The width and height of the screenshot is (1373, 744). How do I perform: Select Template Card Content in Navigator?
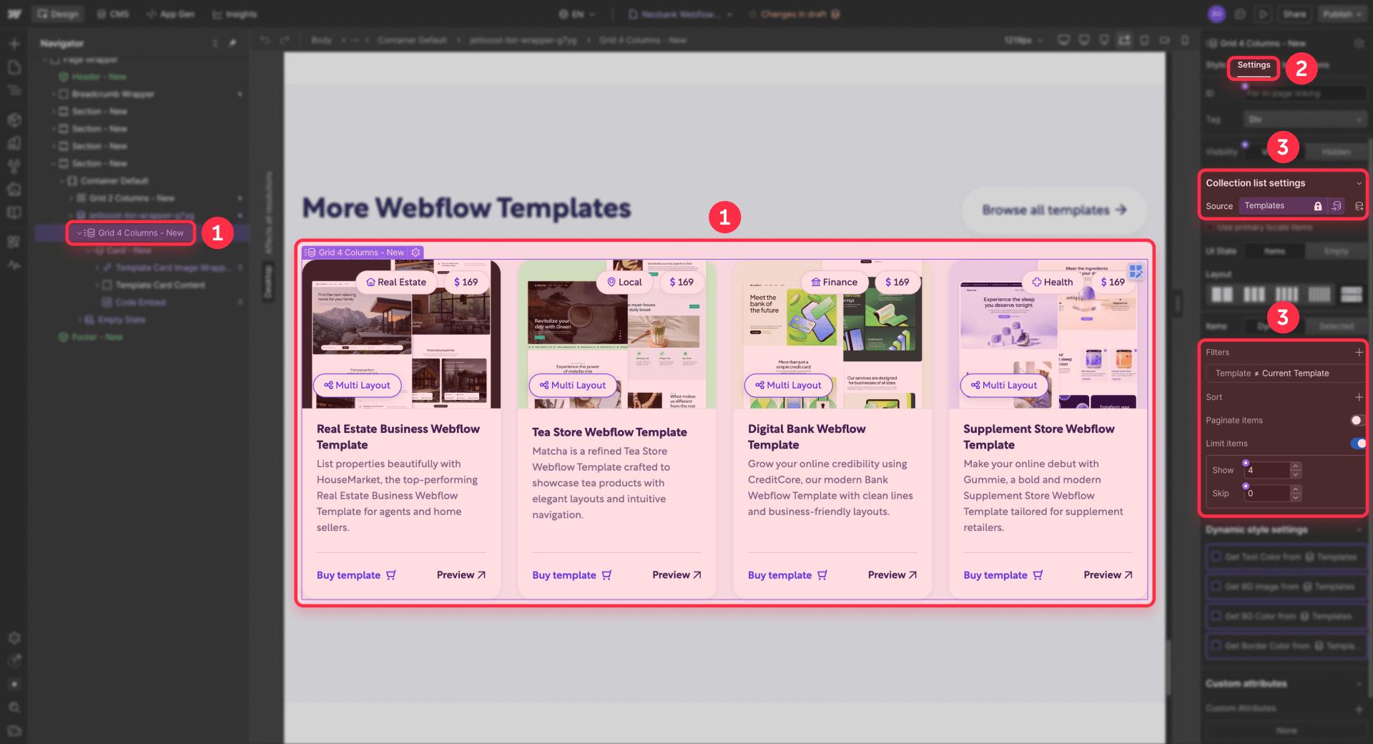160,285
